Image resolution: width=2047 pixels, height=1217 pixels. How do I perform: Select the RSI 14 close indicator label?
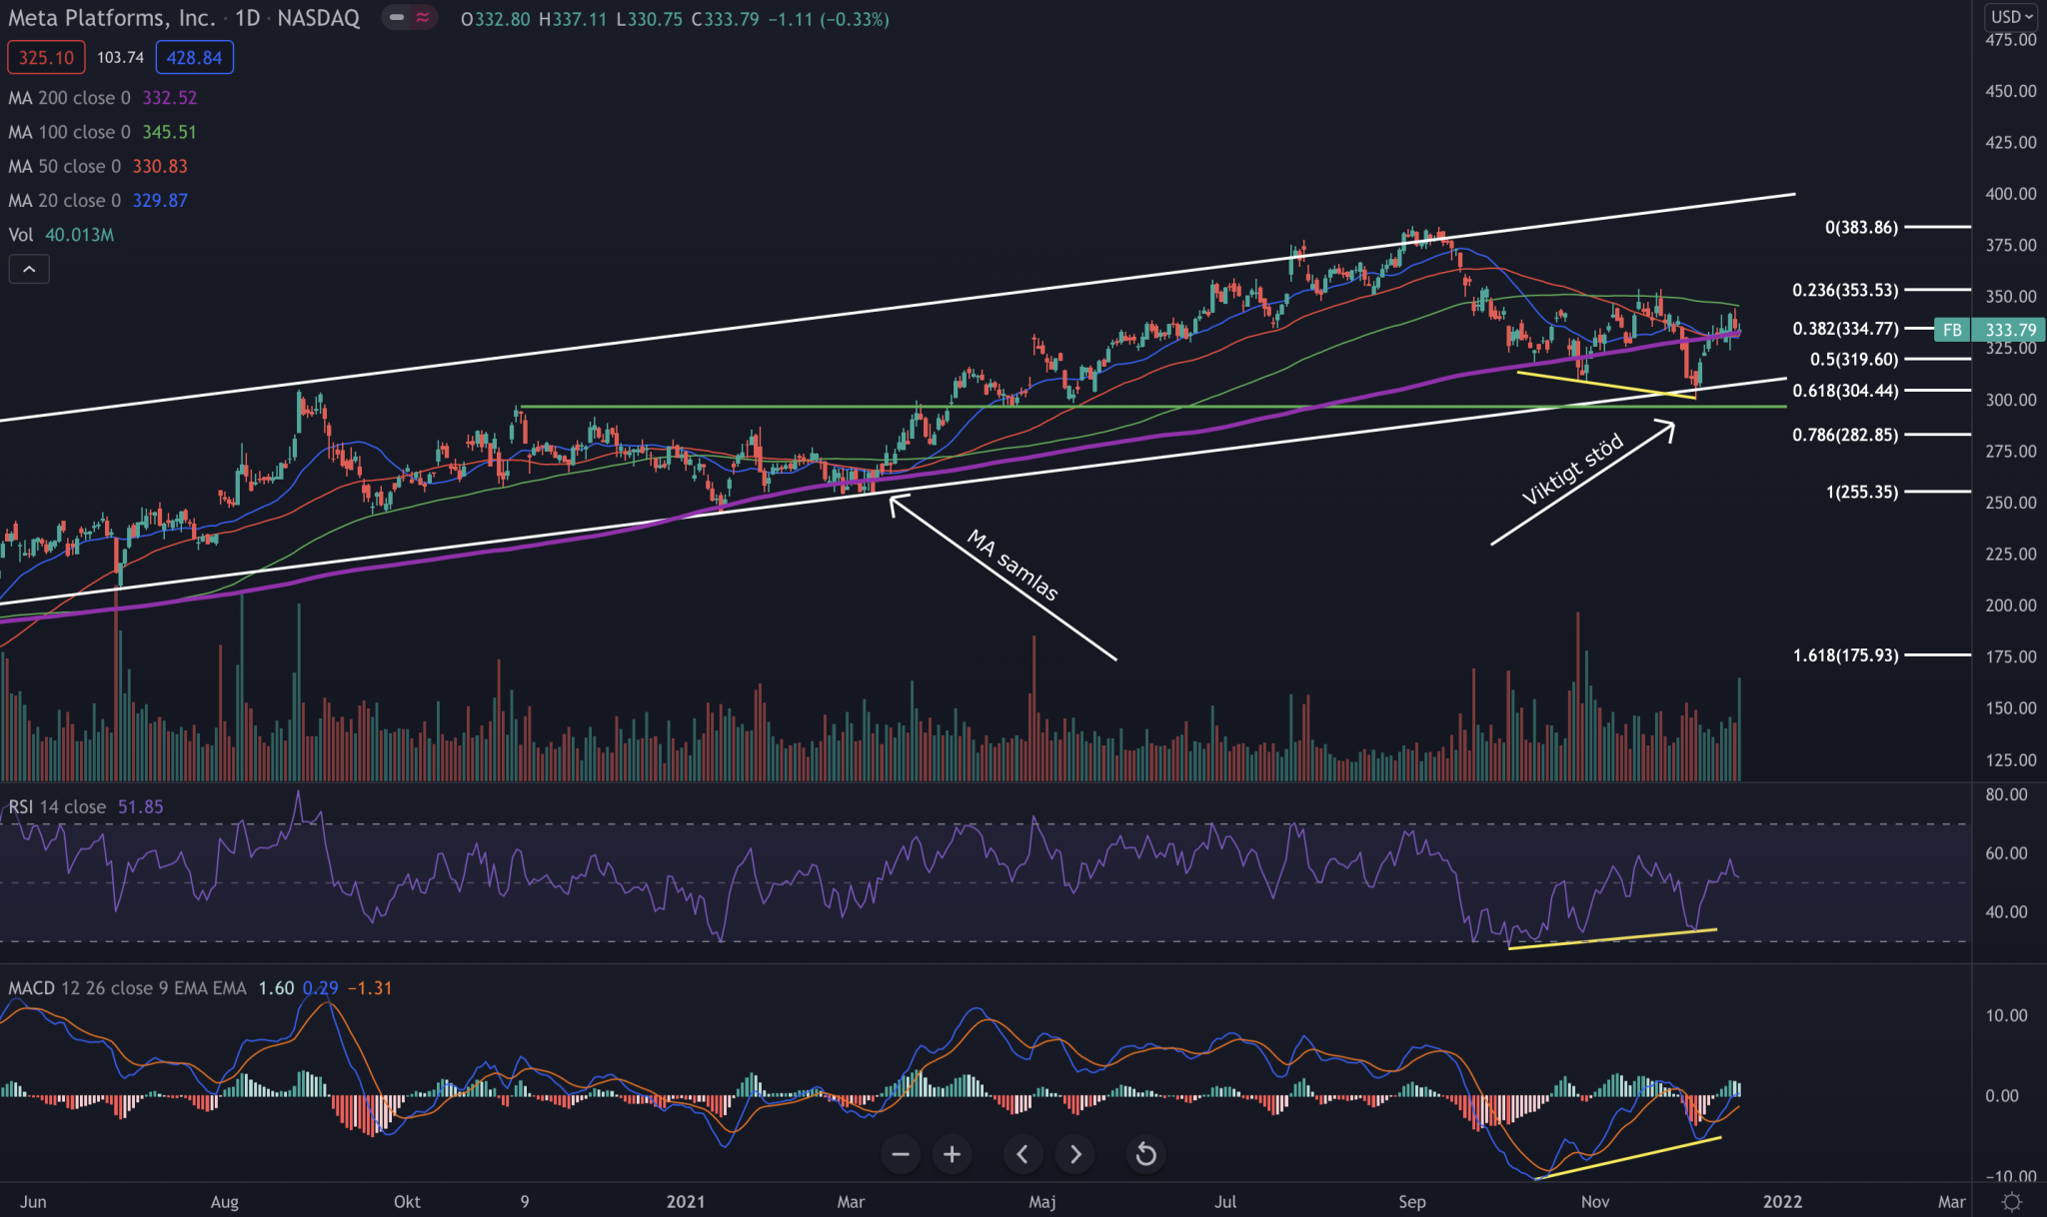pyautogui.click(x=57, y=807)
